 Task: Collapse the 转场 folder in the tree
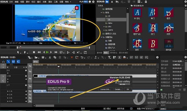coord(101,13)
